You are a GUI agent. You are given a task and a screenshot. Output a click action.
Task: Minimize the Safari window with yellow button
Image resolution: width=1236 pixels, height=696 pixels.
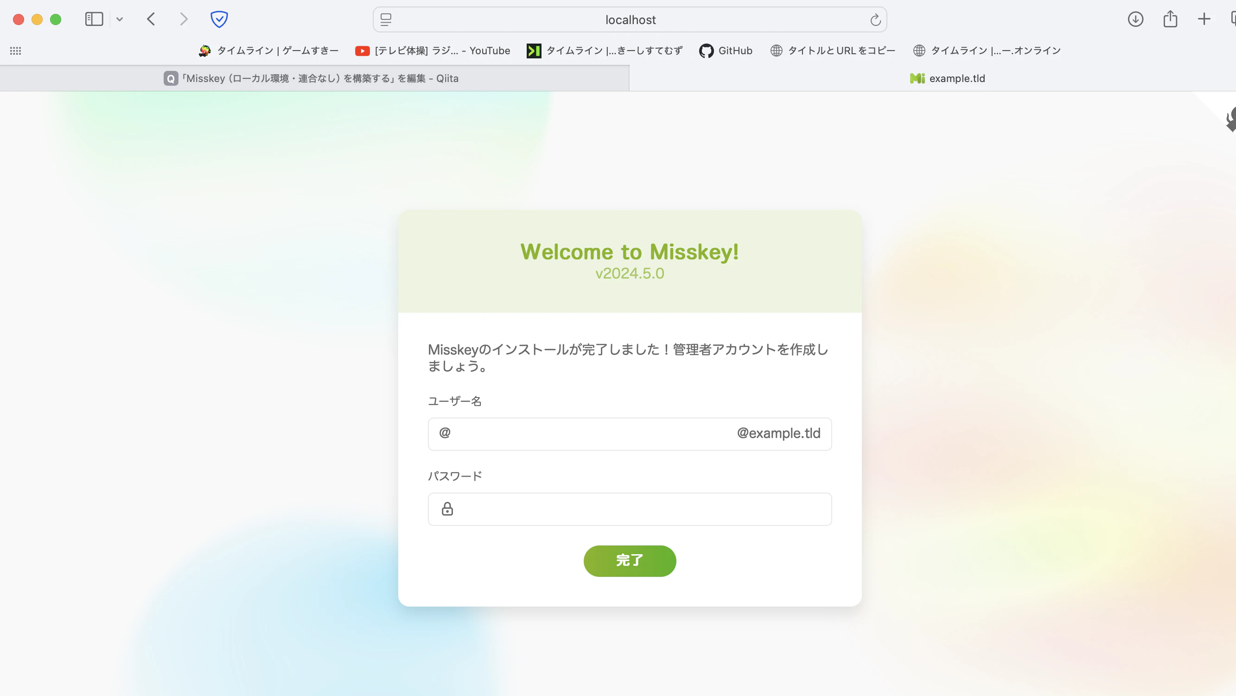coord(37,19)
